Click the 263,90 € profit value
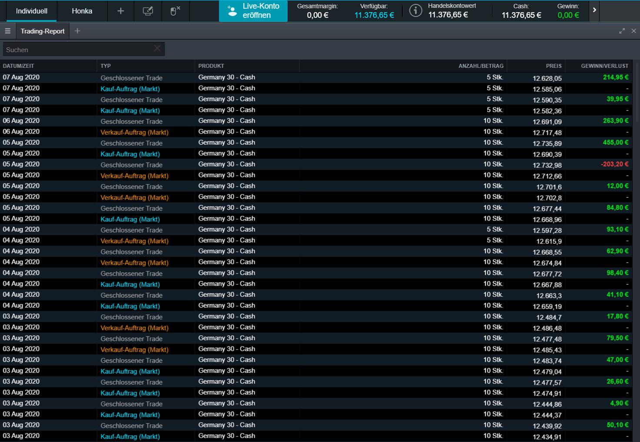The image size is (640, 442). coord(616,121)
